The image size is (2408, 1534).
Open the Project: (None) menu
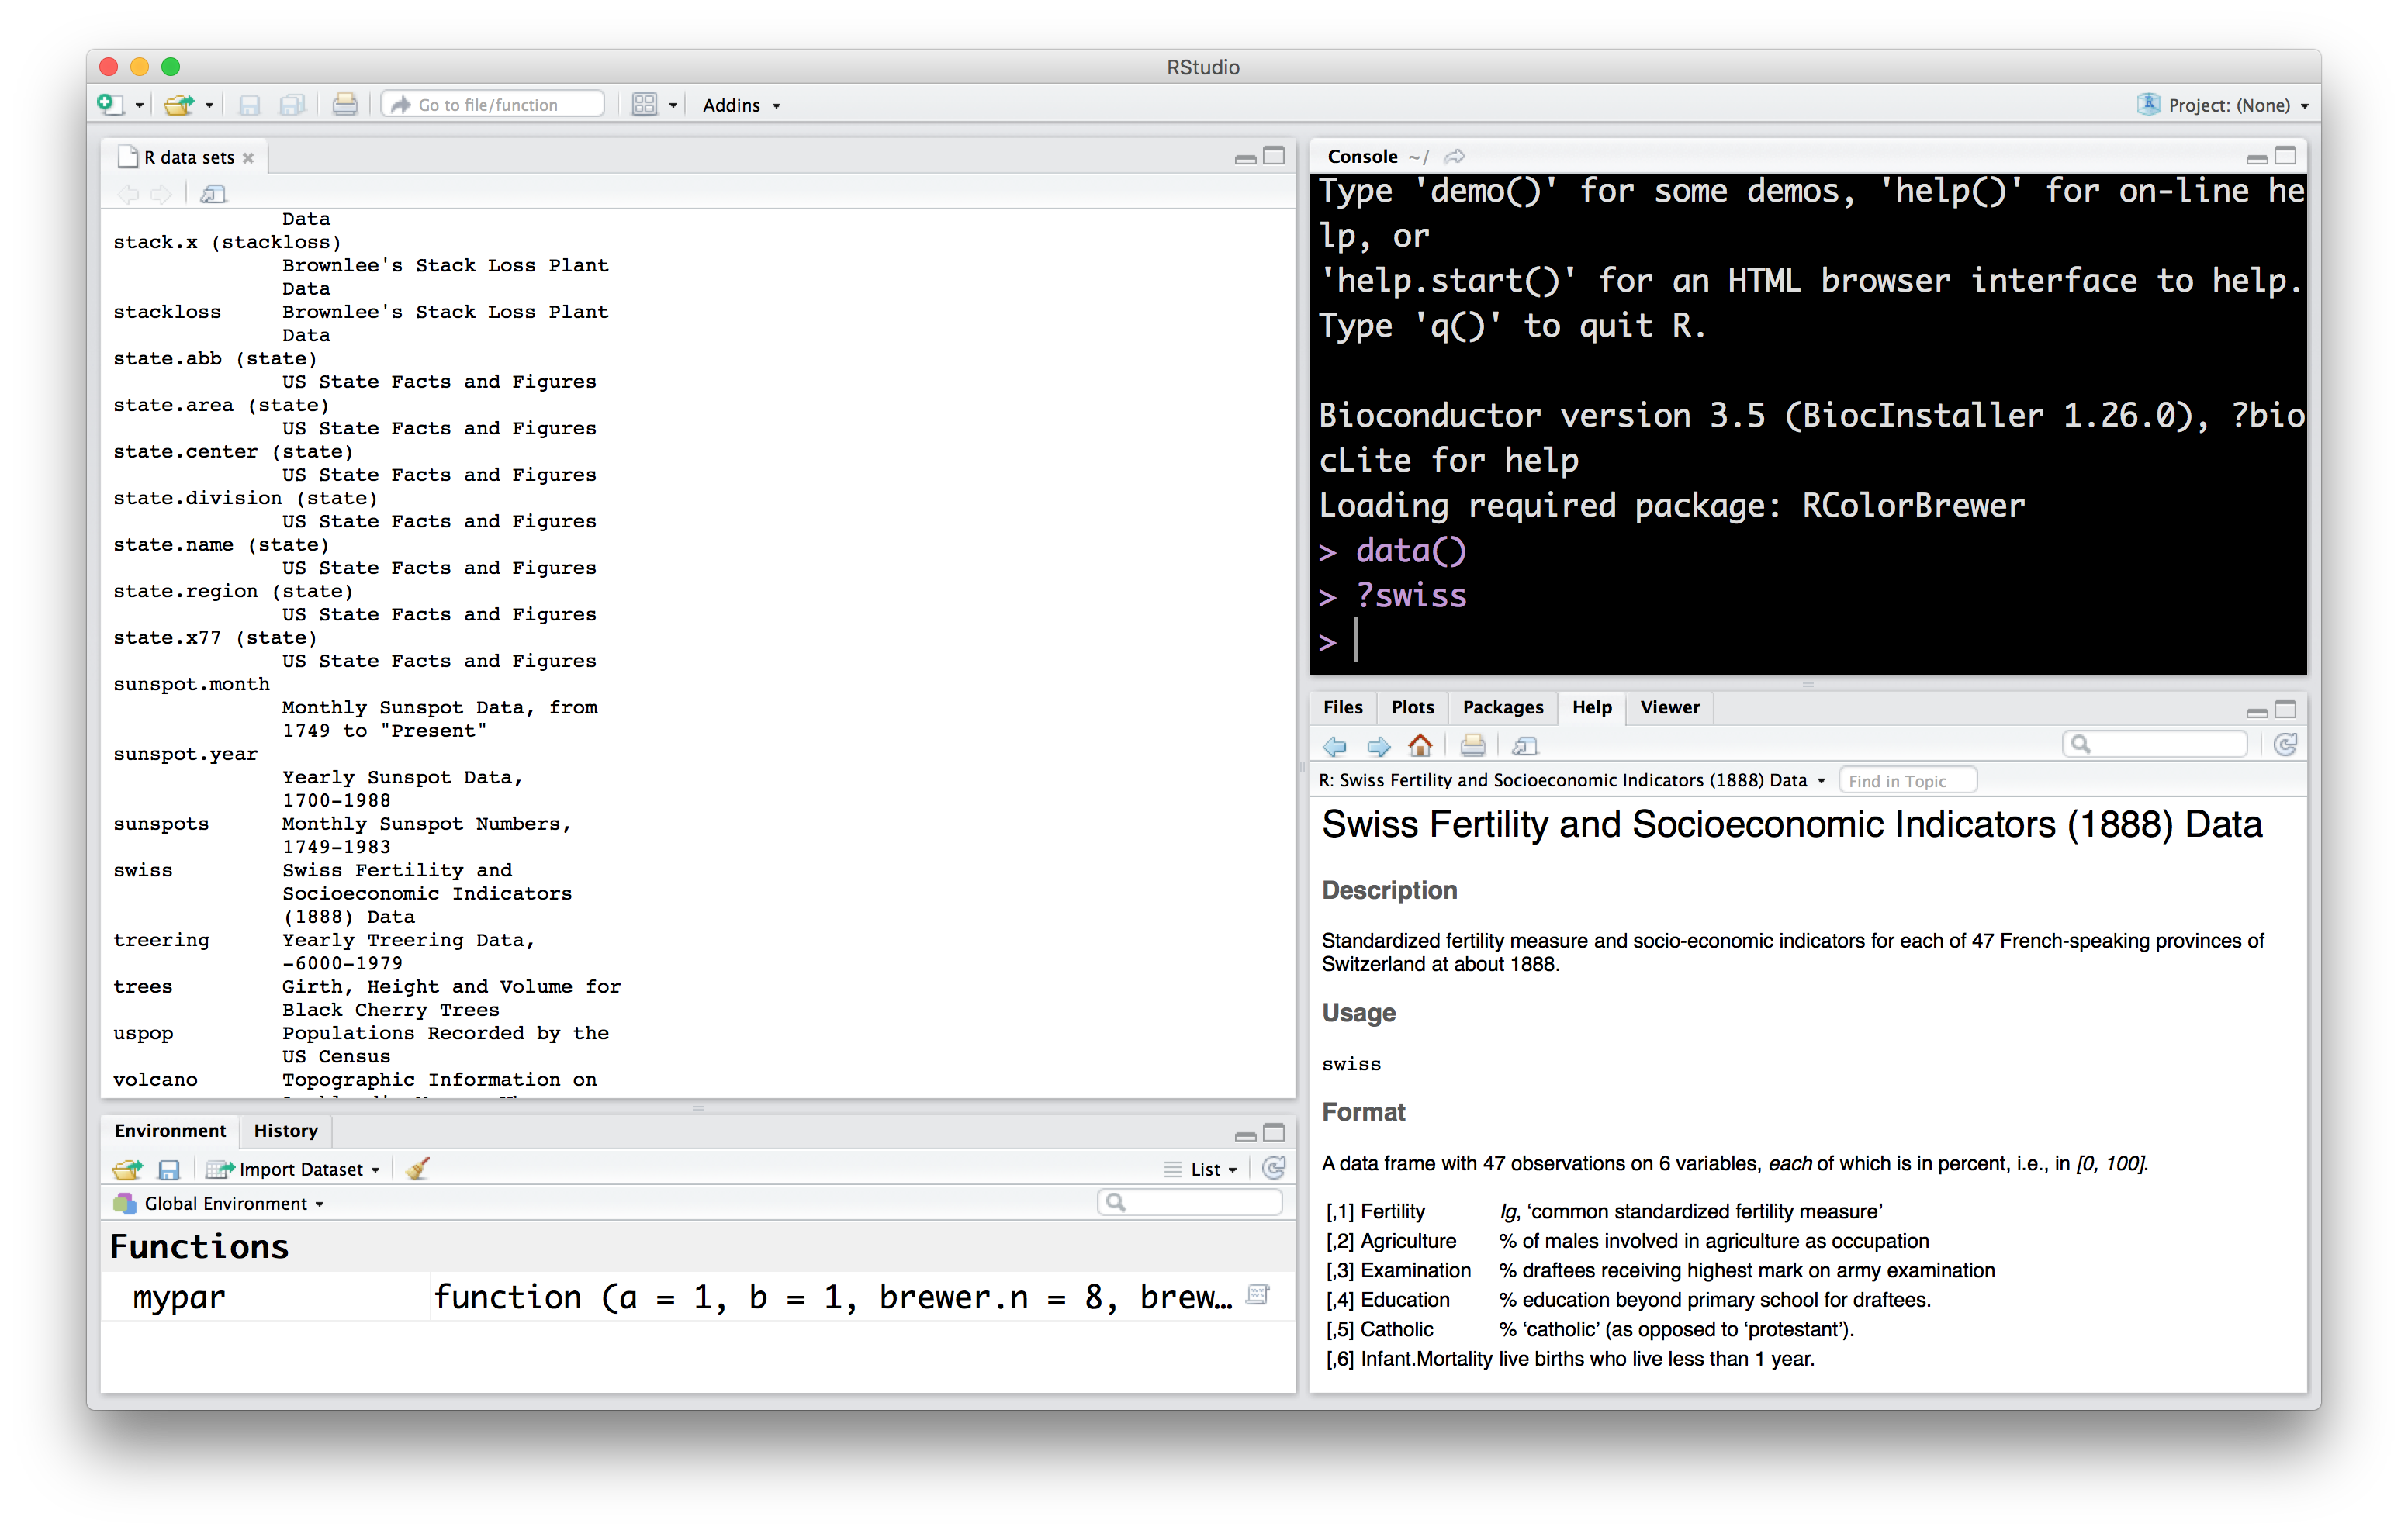tap(2224, 105)
